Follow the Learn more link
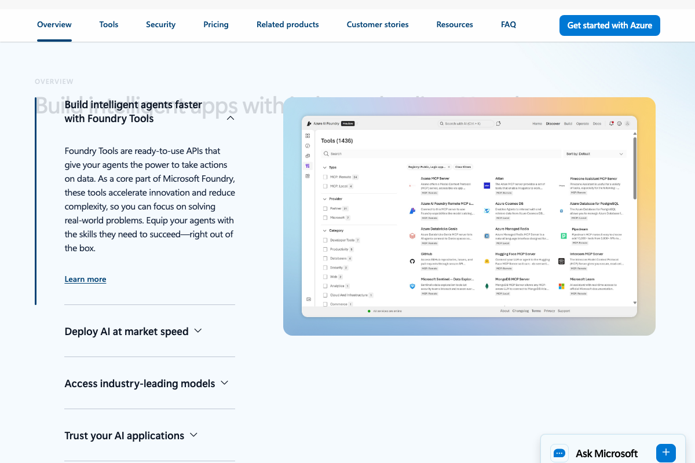The height and width of the screenshot is (463, 695). coord(85,279)
